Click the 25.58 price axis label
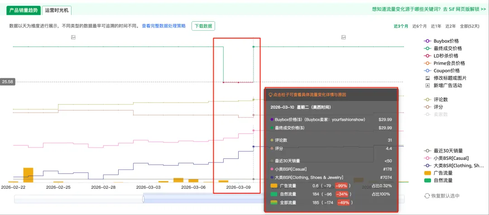This screenshot has height=215, width=489. tap(8, 82)
